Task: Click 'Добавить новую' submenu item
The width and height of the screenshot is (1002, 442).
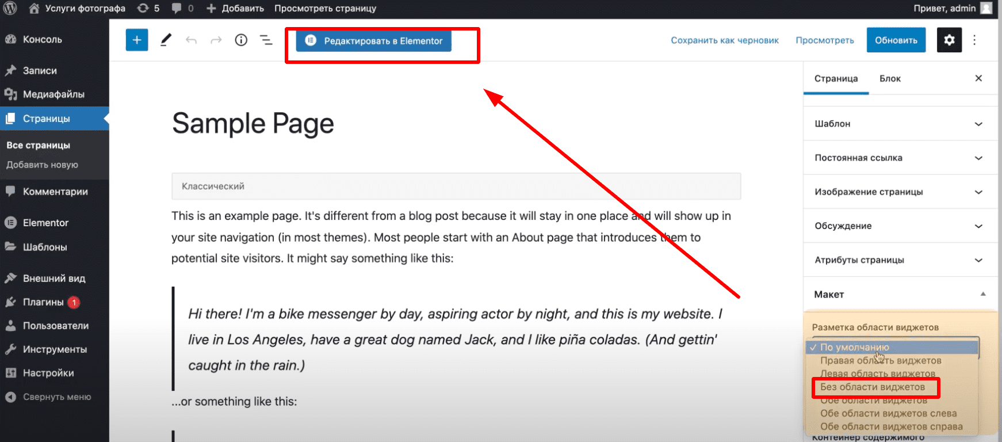Action: coord(42,165)
